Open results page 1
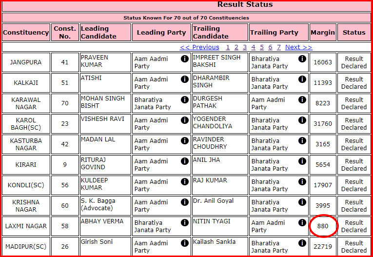The height and width of the screenshot is (257, 373). tap(228, 47)
